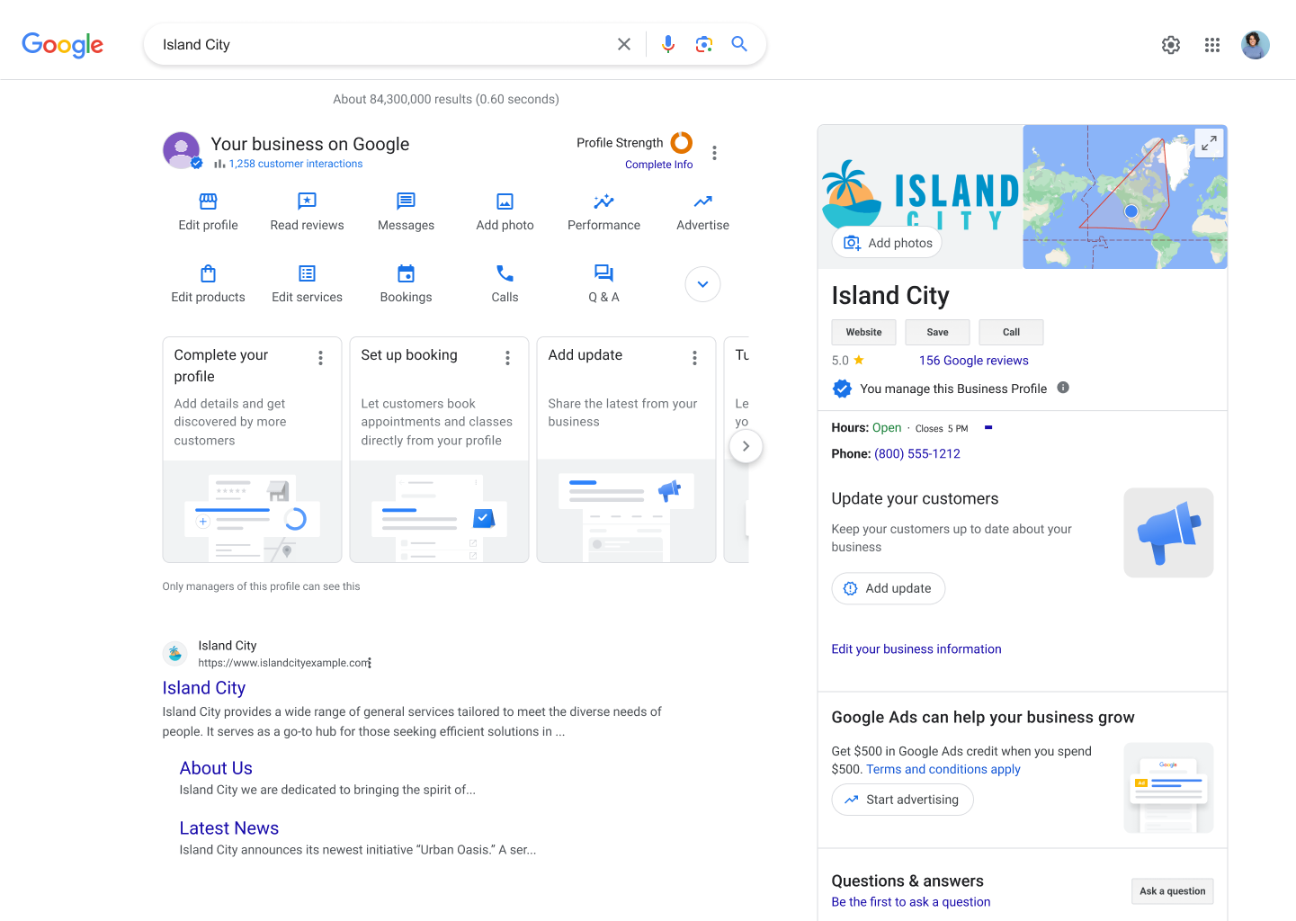Open Calls

click(505, 284)
